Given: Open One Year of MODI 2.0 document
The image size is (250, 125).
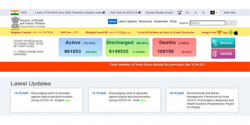Looking at the screenshot, I should (x=125, y=13).
